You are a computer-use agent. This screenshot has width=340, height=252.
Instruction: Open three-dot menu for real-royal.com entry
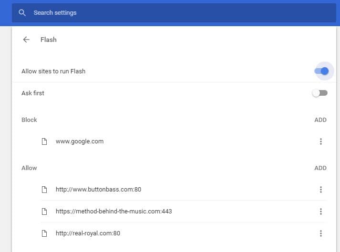[321, 233]
